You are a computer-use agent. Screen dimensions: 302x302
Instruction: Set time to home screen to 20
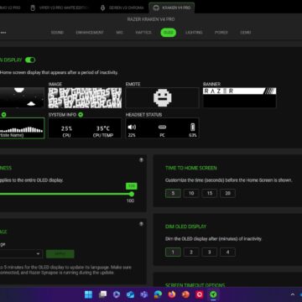(x=227, y=193)
